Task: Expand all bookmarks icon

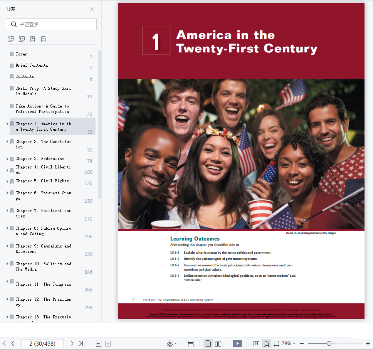Action: click(11, 39)
